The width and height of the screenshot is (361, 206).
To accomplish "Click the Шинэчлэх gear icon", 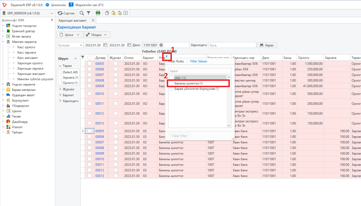I will (x=47, y=5).
